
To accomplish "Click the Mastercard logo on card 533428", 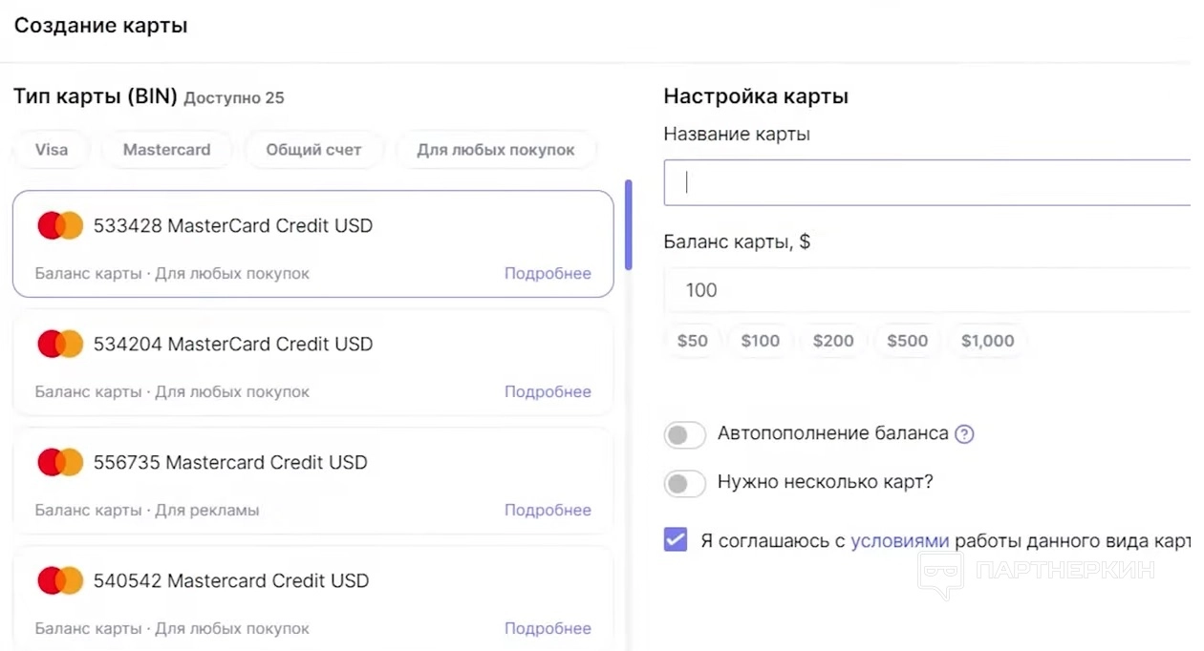I will tap(60, 226).
